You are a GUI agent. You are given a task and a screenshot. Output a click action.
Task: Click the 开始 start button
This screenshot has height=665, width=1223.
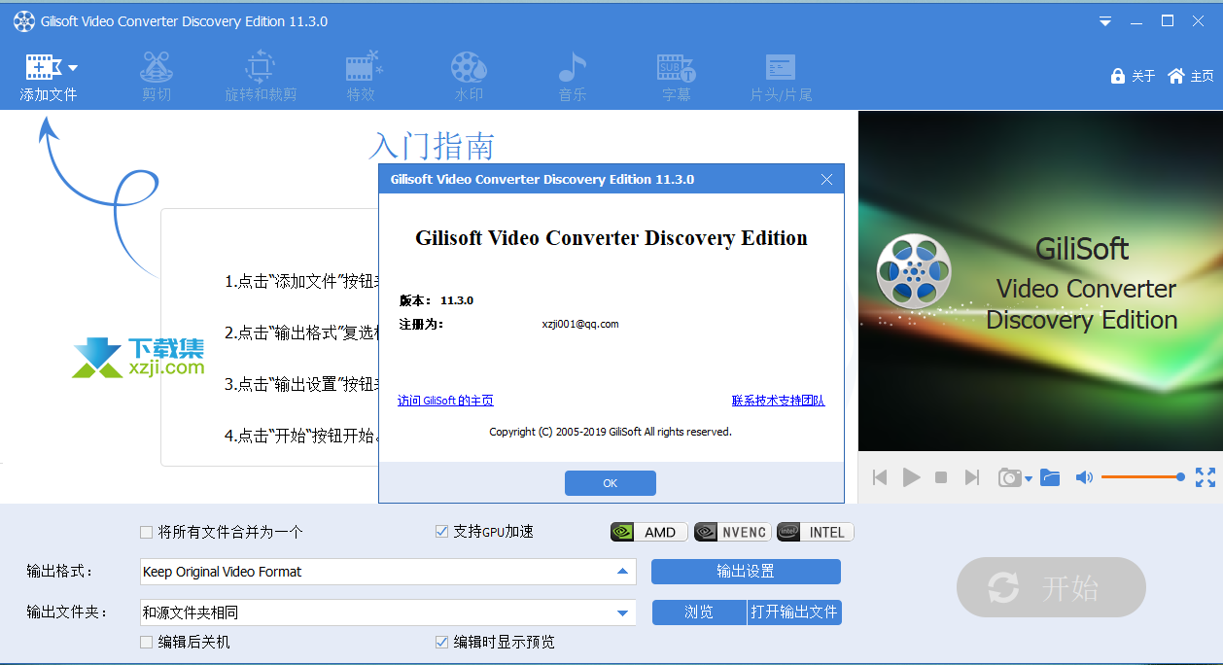1051,587
